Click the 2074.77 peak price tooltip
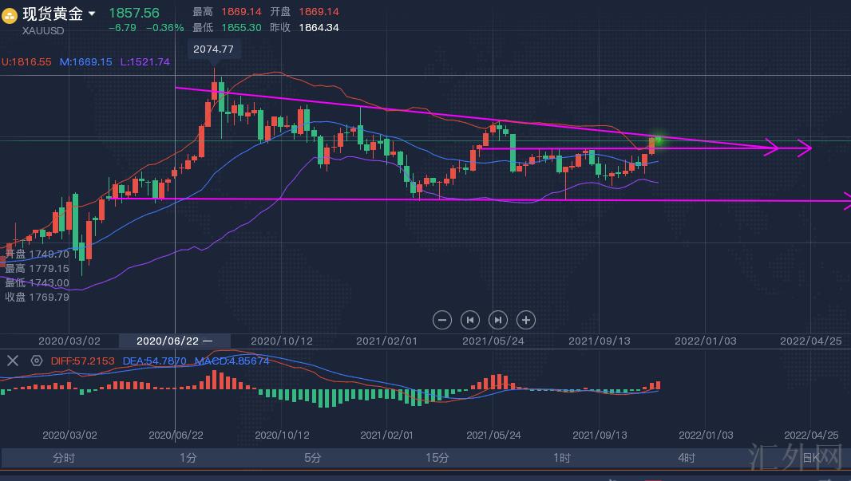Viewport: 851px width, 481px height. pyautogui.click(x=214, y=49)
